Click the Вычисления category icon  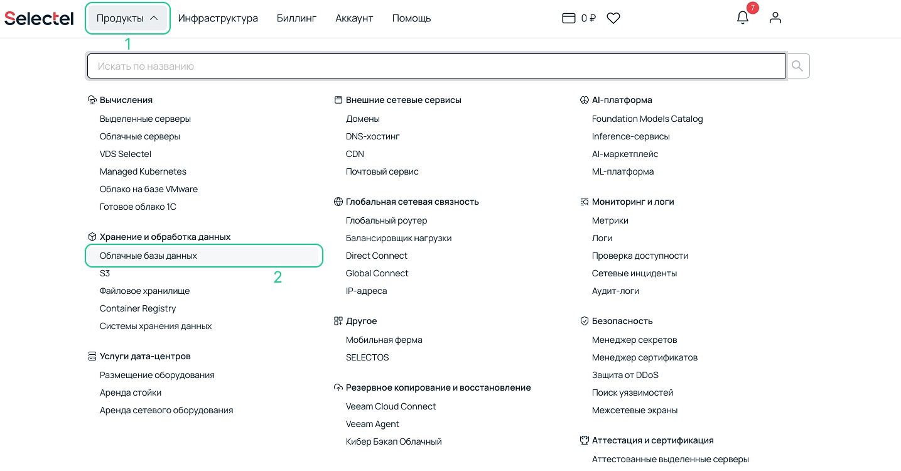click(92, 100)
